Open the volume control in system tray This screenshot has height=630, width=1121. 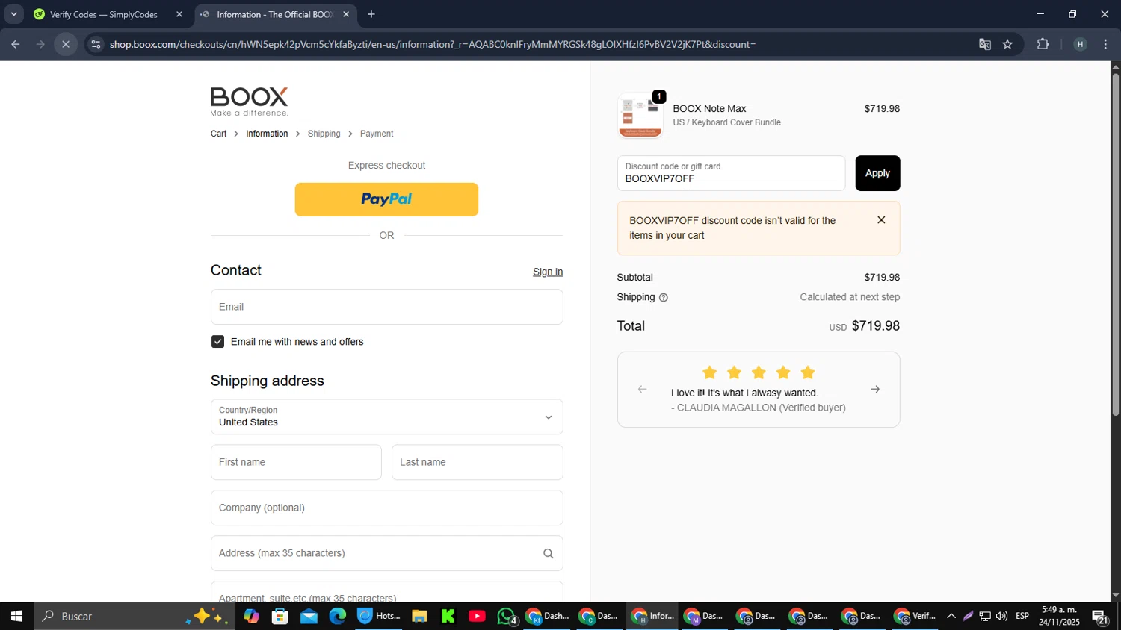click(x=1001, y=616)
